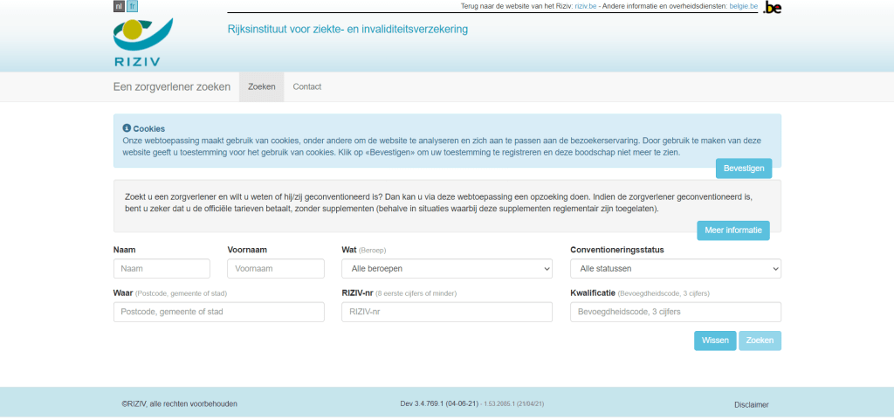The width and height of the screenshot is (894, 420).
Task: Submit search with Zoeken button
Action: pos(760,341)
